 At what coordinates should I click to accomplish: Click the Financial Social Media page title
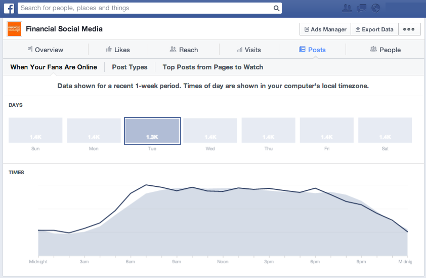click(64, 29)
